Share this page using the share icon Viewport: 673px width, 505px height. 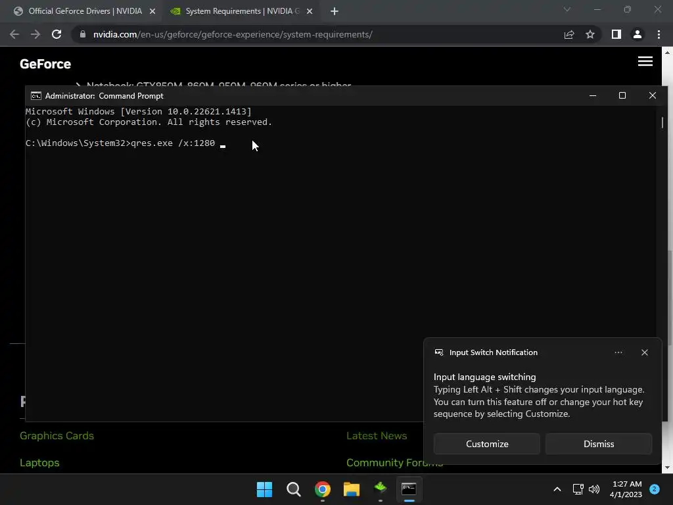(569, 34)
